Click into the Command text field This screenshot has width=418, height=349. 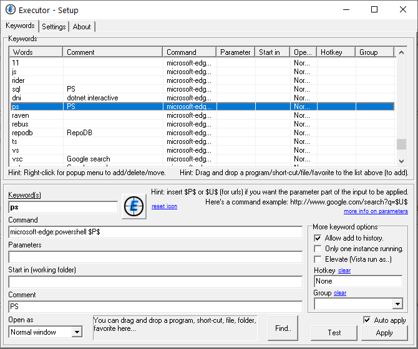point(155,232)
